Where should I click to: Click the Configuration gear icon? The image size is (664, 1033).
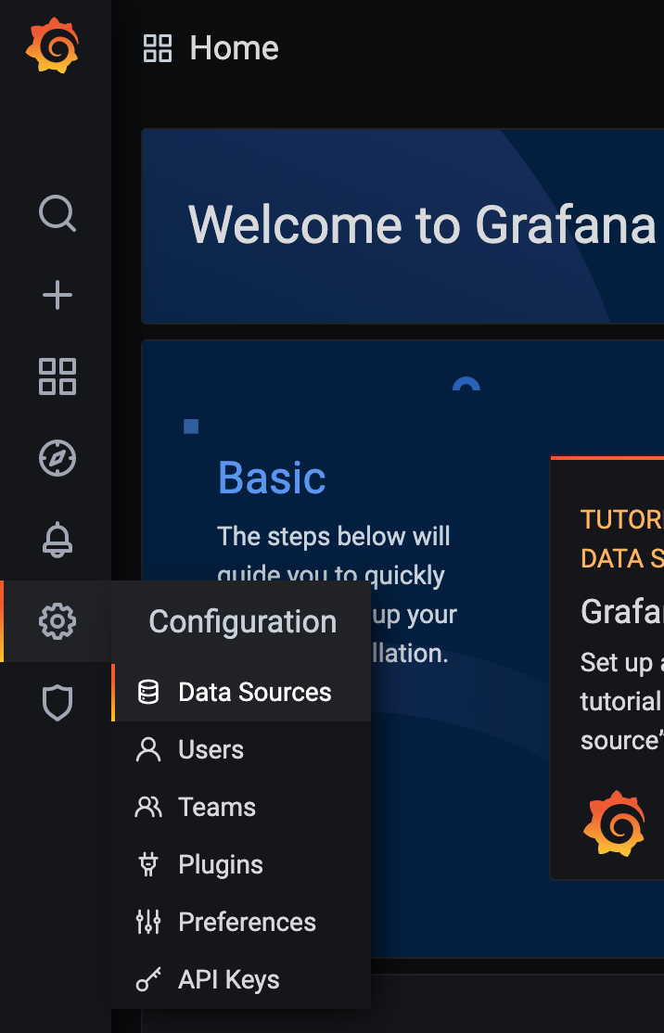(57, 621)
